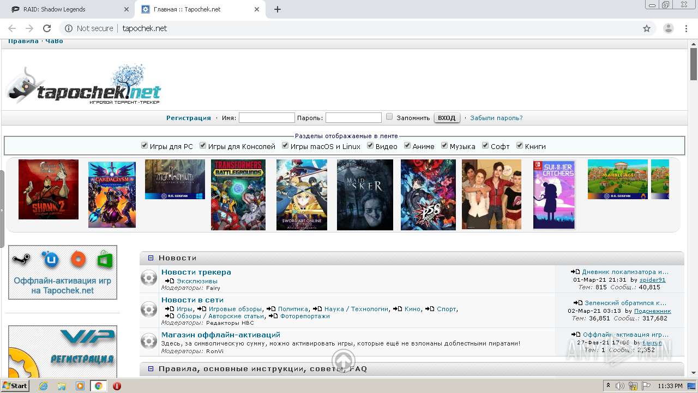Open the Новости трекера forum

tap(196, 272)
